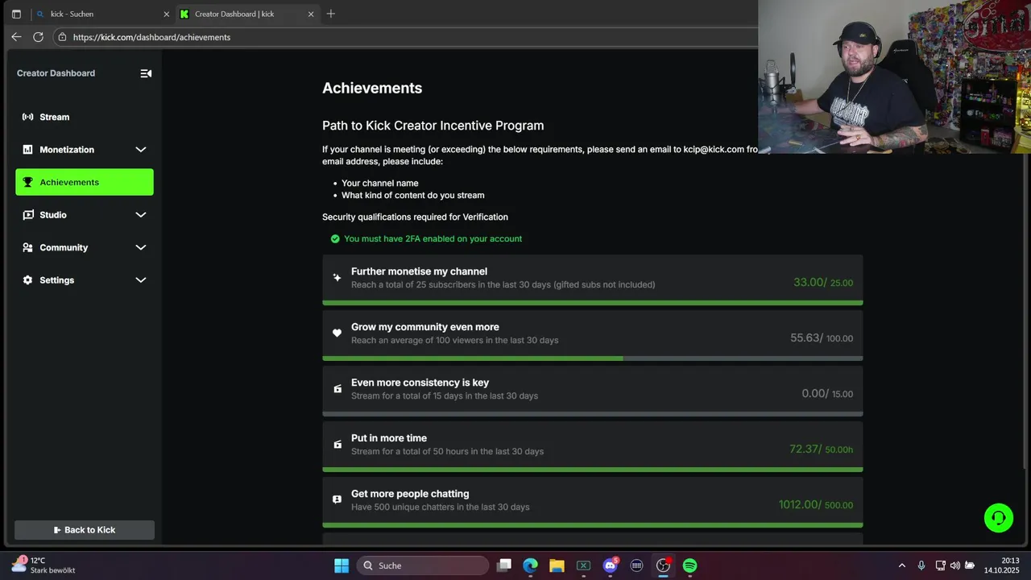
Task: Expand the Settings chevron
Action: [x=141, y=280]
